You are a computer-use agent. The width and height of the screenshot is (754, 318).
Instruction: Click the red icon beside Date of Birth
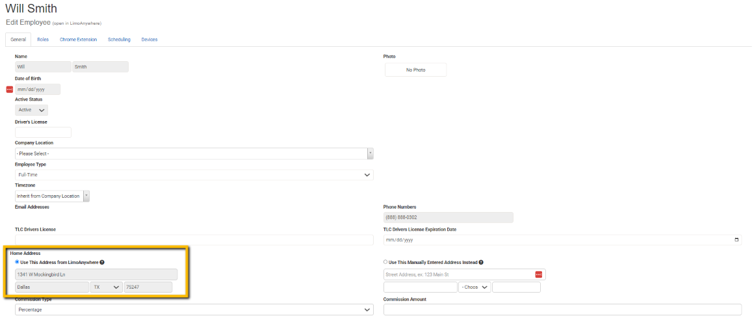click(9, 89)
